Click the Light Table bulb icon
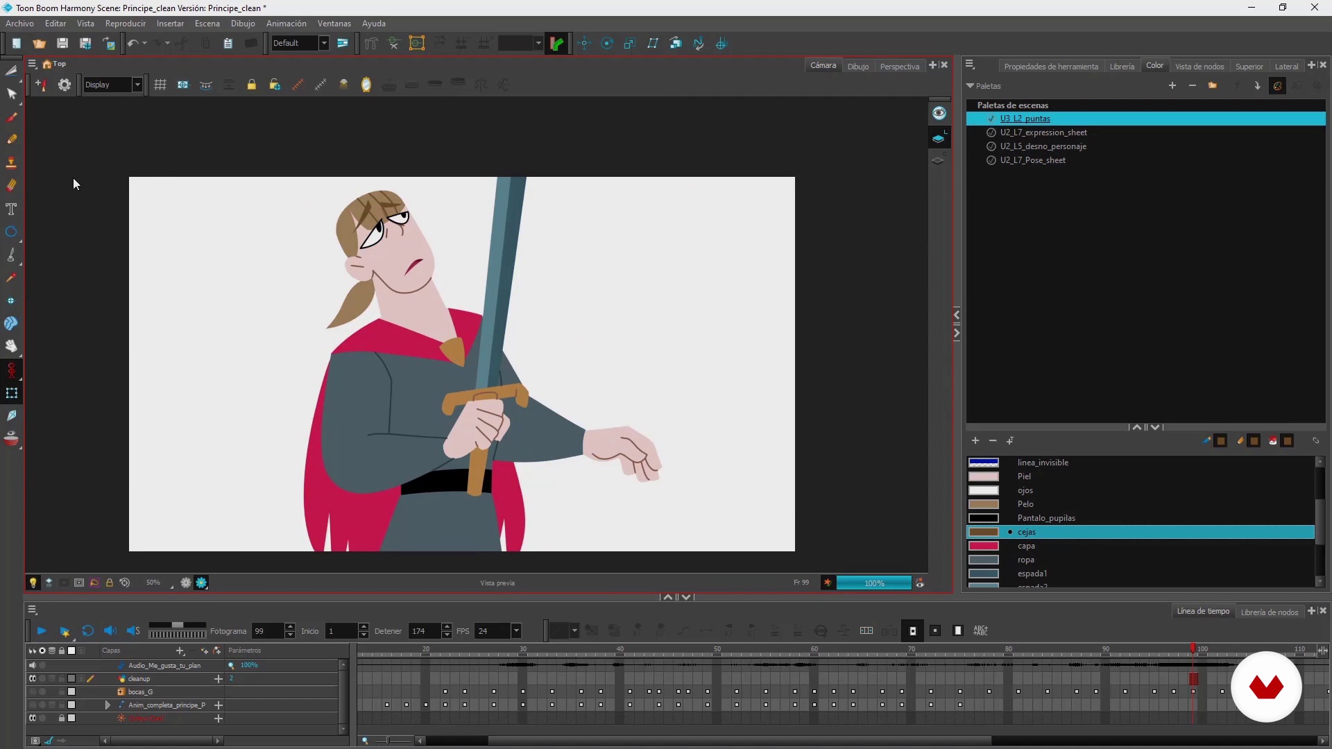Viewport: 1332px width, 749px height. coord(33,583)
